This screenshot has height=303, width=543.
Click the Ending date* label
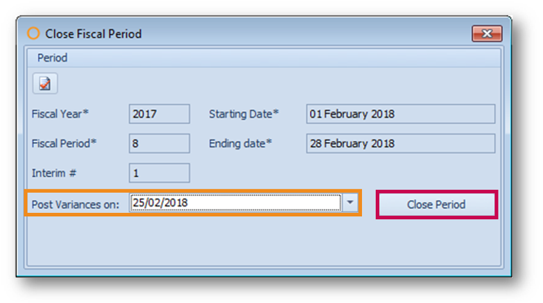click(x=241, y=144)
